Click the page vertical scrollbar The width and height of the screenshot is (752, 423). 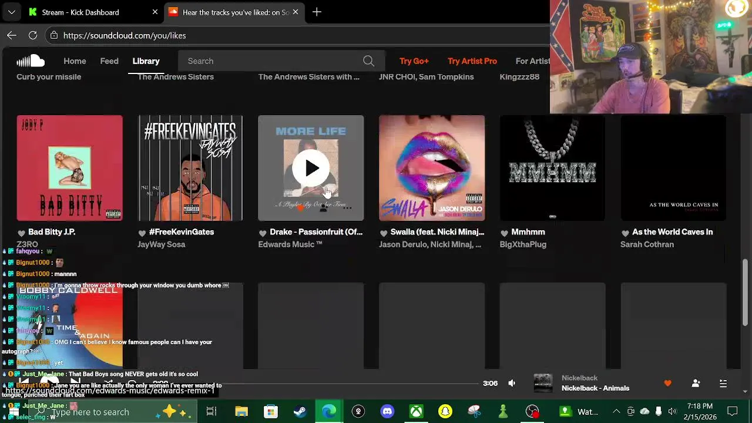coord(745,293)
